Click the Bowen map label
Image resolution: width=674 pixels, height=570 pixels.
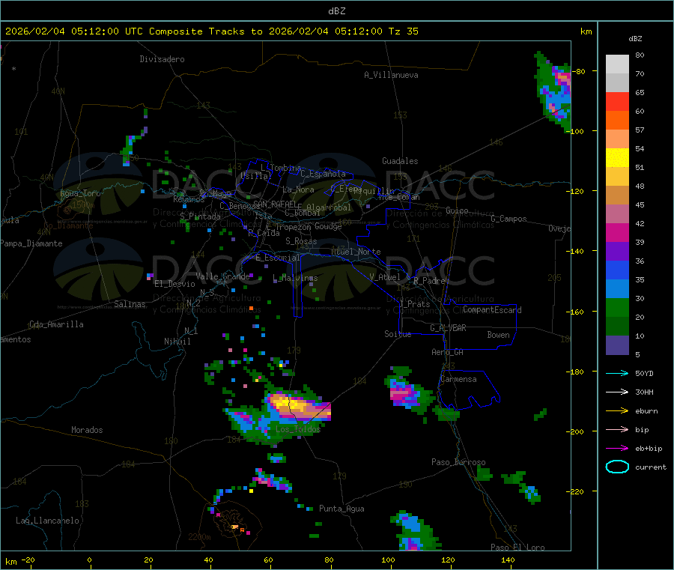point(499,335)
